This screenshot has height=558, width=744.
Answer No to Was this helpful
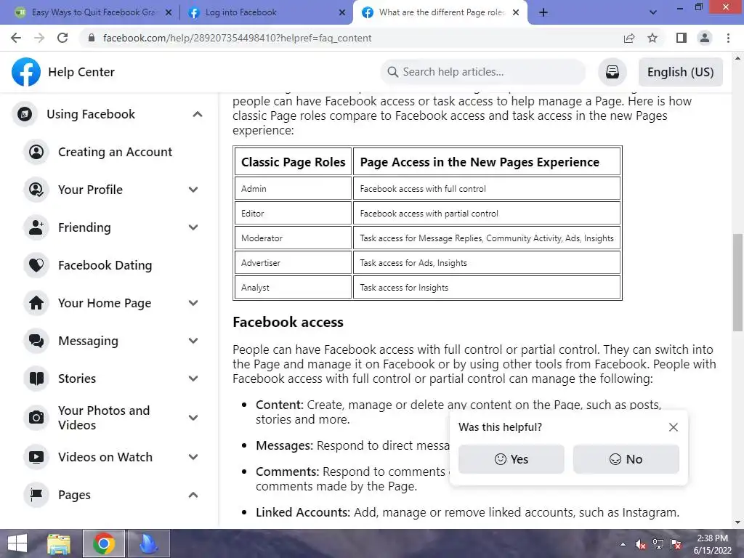[x=626, y=459]
